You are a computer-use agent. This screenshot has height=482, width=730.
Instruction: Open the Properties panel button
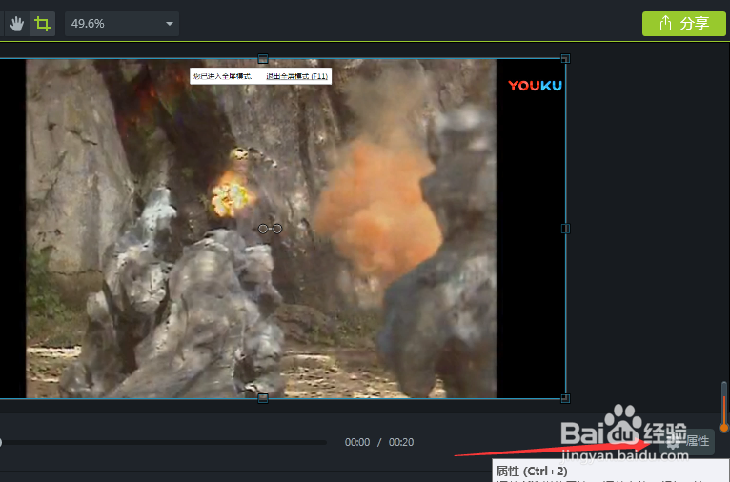pos(687,441)
